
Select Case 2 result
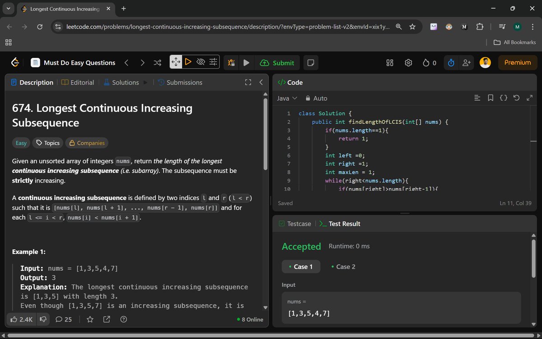click(x=343, y=267)
